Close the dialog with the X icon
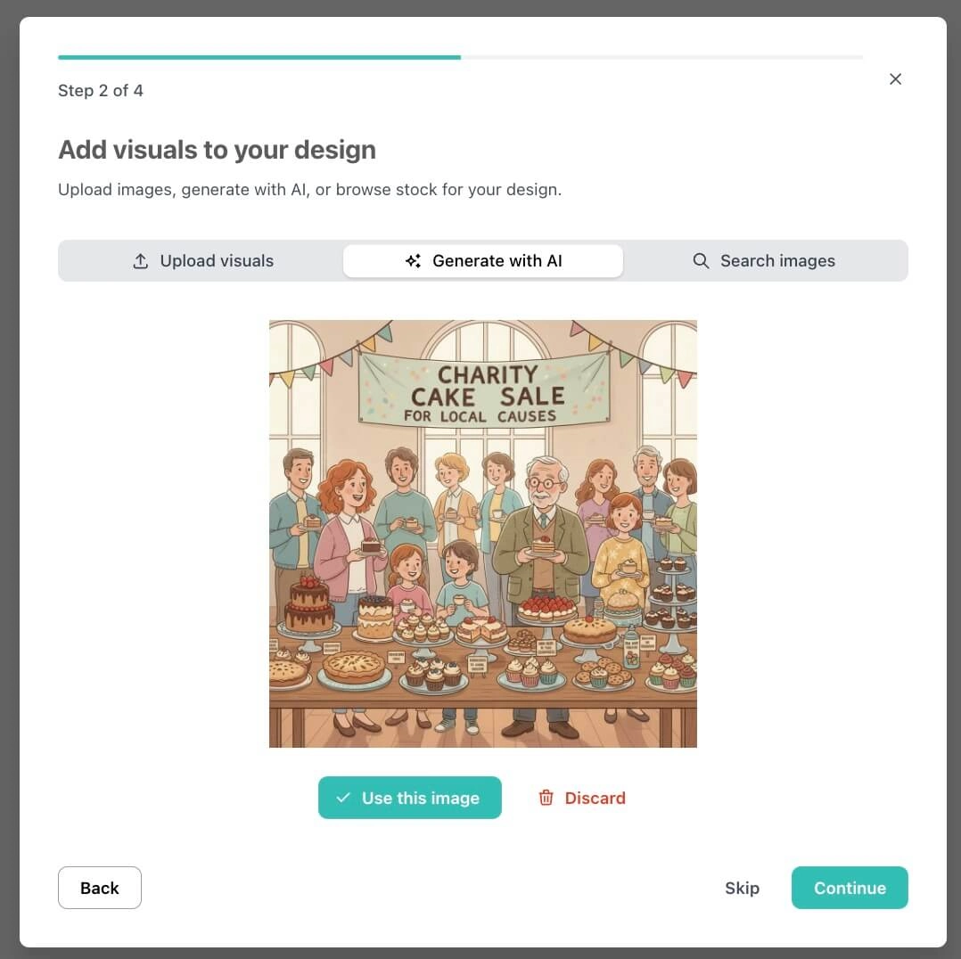This screenshot has height=959, width=961. coord(895,79)
